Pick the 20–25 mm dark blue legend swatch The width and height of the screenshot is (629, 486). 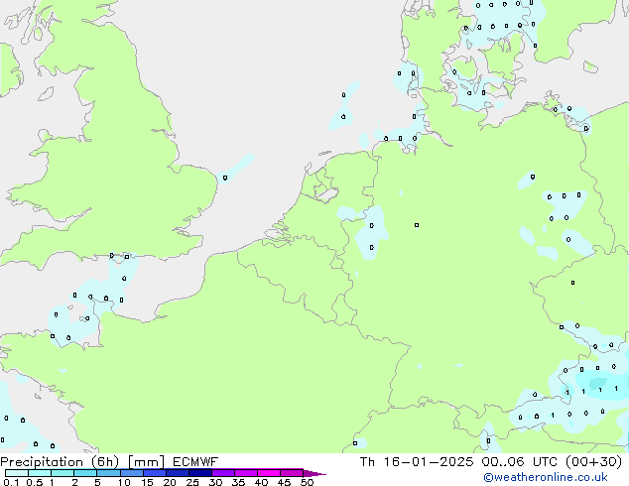(x=179, y=473)
